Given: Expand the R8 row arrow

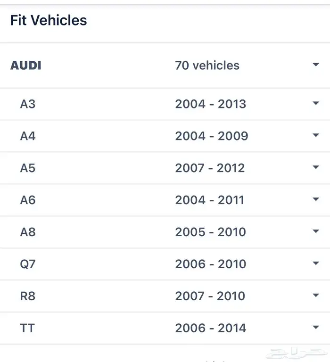Looking at the screenshot, I should pos(316,296).
